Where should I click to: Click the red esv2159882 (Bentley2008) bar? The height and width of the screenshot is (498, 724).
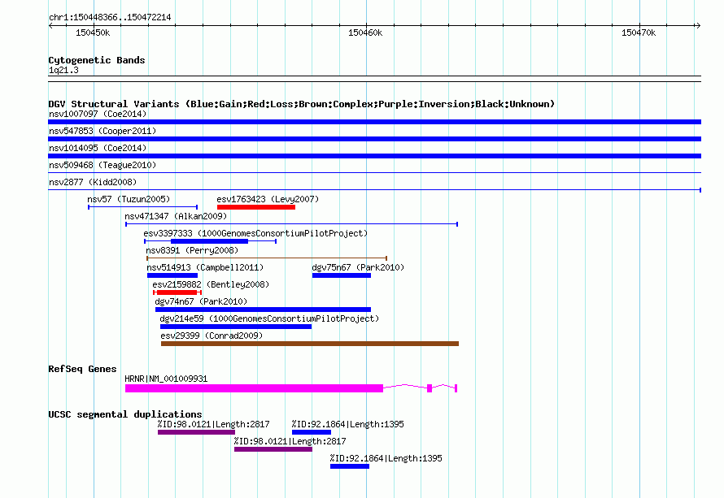(177, 292)
